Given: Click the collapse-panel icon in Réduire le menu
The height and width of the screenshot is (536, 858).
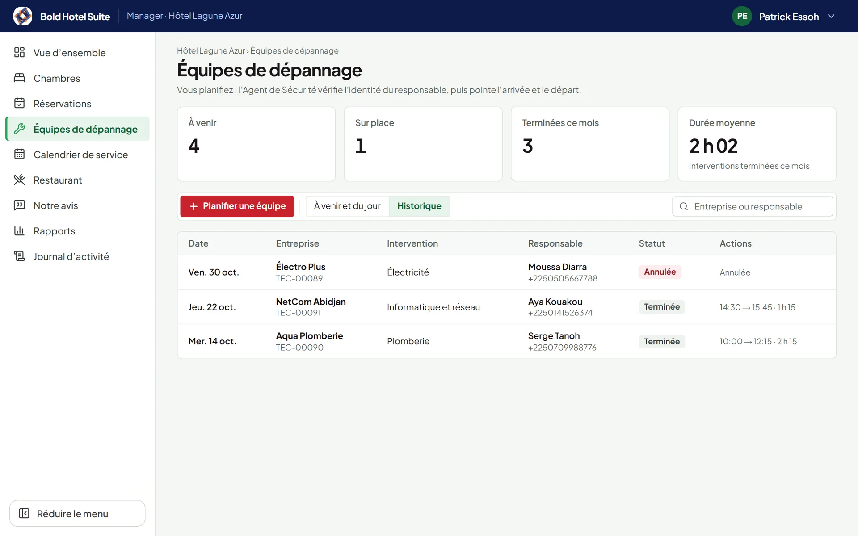Looking at the screenshot, I should coord(24,514).
